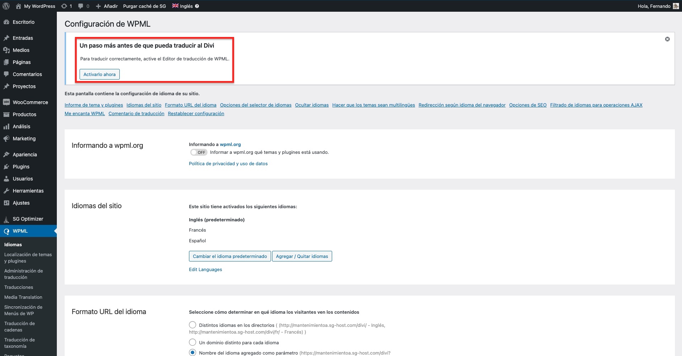
Task: Click the WordPress logo icon in admin bar
Action: pos(6,6)
